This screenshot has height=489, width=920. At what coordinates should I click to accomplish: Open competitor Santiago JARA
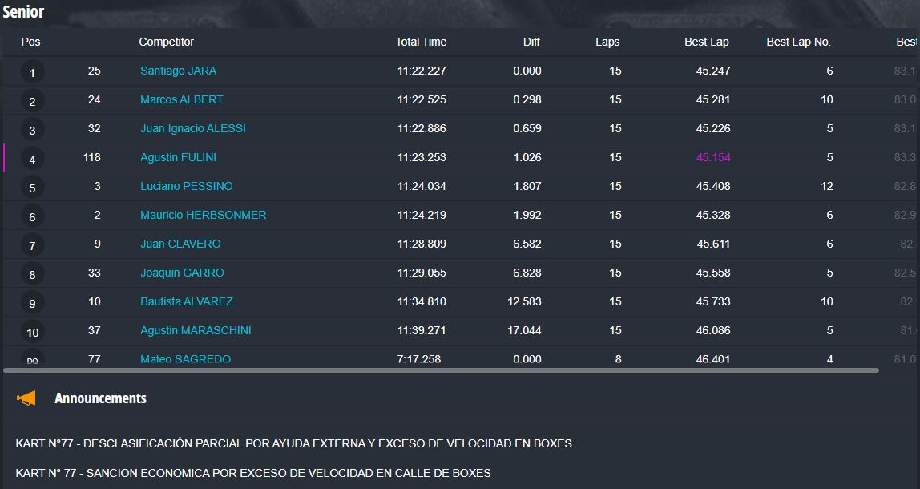(178, 71)
